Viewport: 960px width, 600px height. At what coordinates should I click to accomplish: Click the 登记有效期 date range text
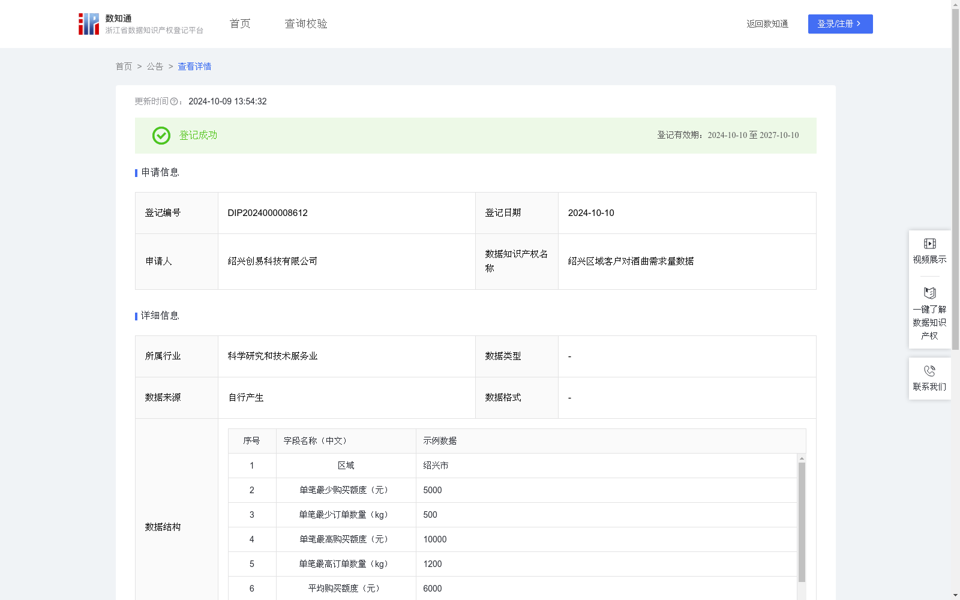pyautogui.click(x=753, y=136)
